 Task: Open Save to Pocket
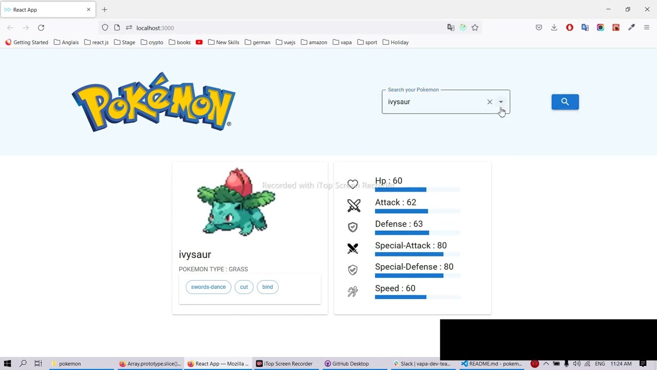point(539,28)
